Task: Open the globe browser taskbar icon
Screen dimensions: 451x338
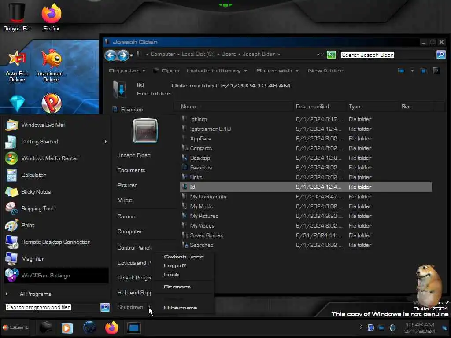Action: click(x=89, y=327)
